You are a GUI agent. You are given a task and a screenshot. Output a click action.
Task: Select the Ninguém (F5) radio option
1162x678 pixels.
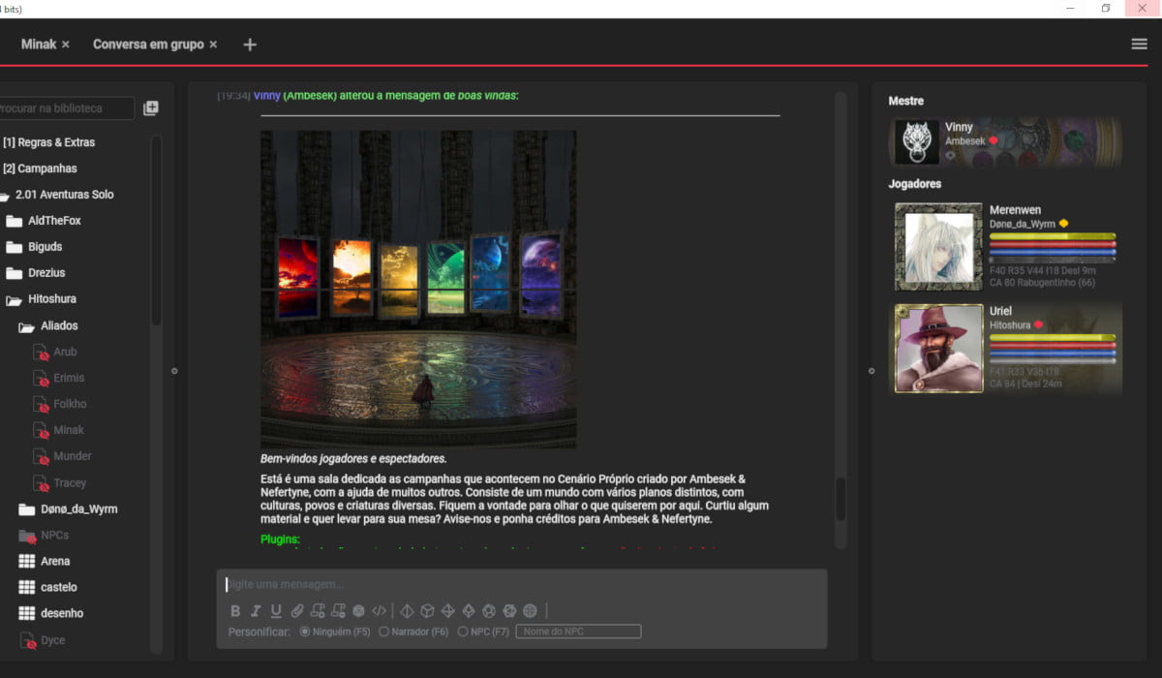(x=305, y=632)
